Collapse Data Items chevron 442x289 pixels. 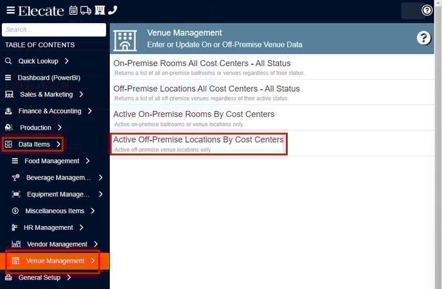[x=58, y=144]
